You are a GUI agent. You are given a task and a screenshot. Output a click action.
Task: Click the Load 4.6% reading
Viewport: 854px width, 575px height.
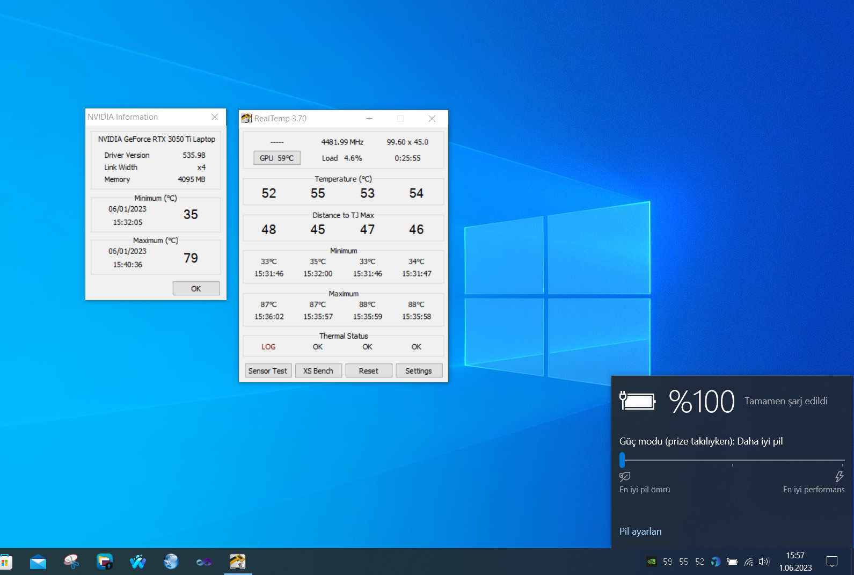[342, 158]
